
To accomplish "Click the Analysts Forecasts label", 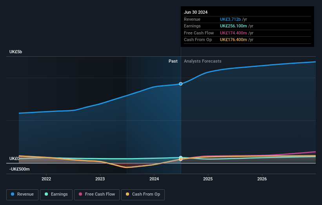I will [202, 61].
